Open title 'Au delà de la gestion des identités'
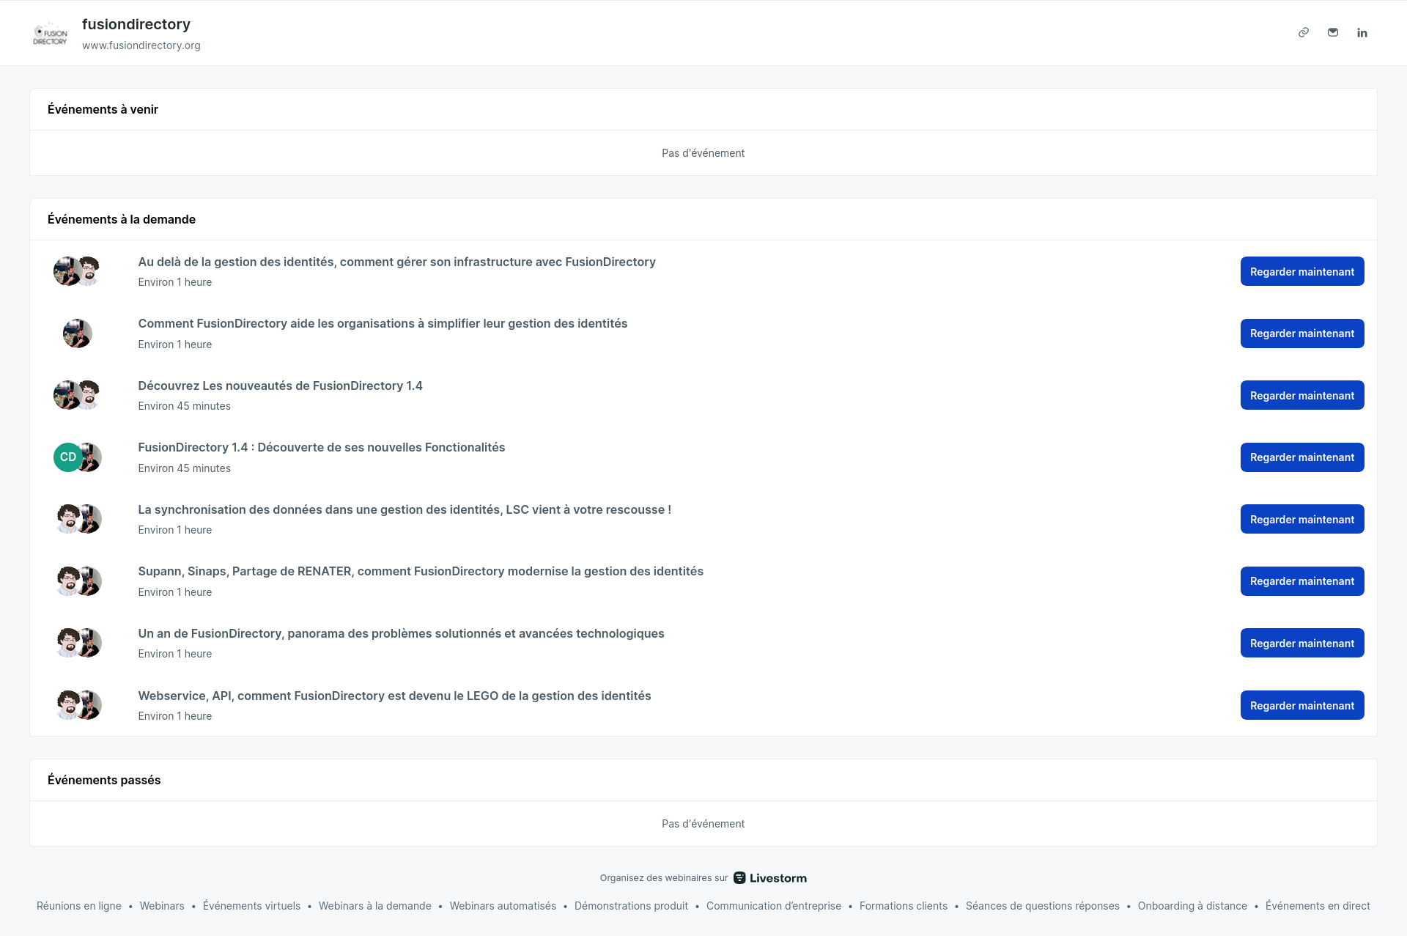The width and height of the screenshot is (1407, 936). click(x=396, y=262)
